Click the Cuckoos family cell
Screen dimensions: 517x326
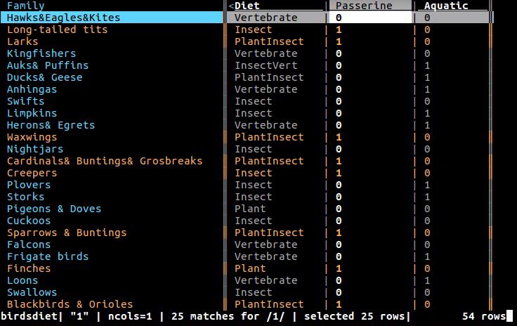click(x=29, y=221)
